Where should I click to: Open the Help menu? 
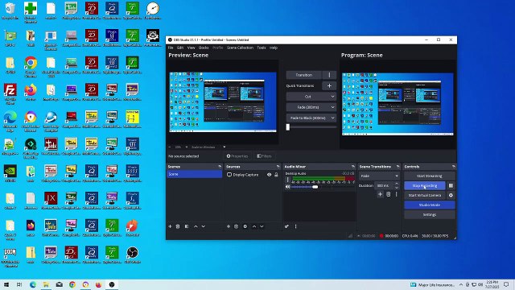pos(274,48)
